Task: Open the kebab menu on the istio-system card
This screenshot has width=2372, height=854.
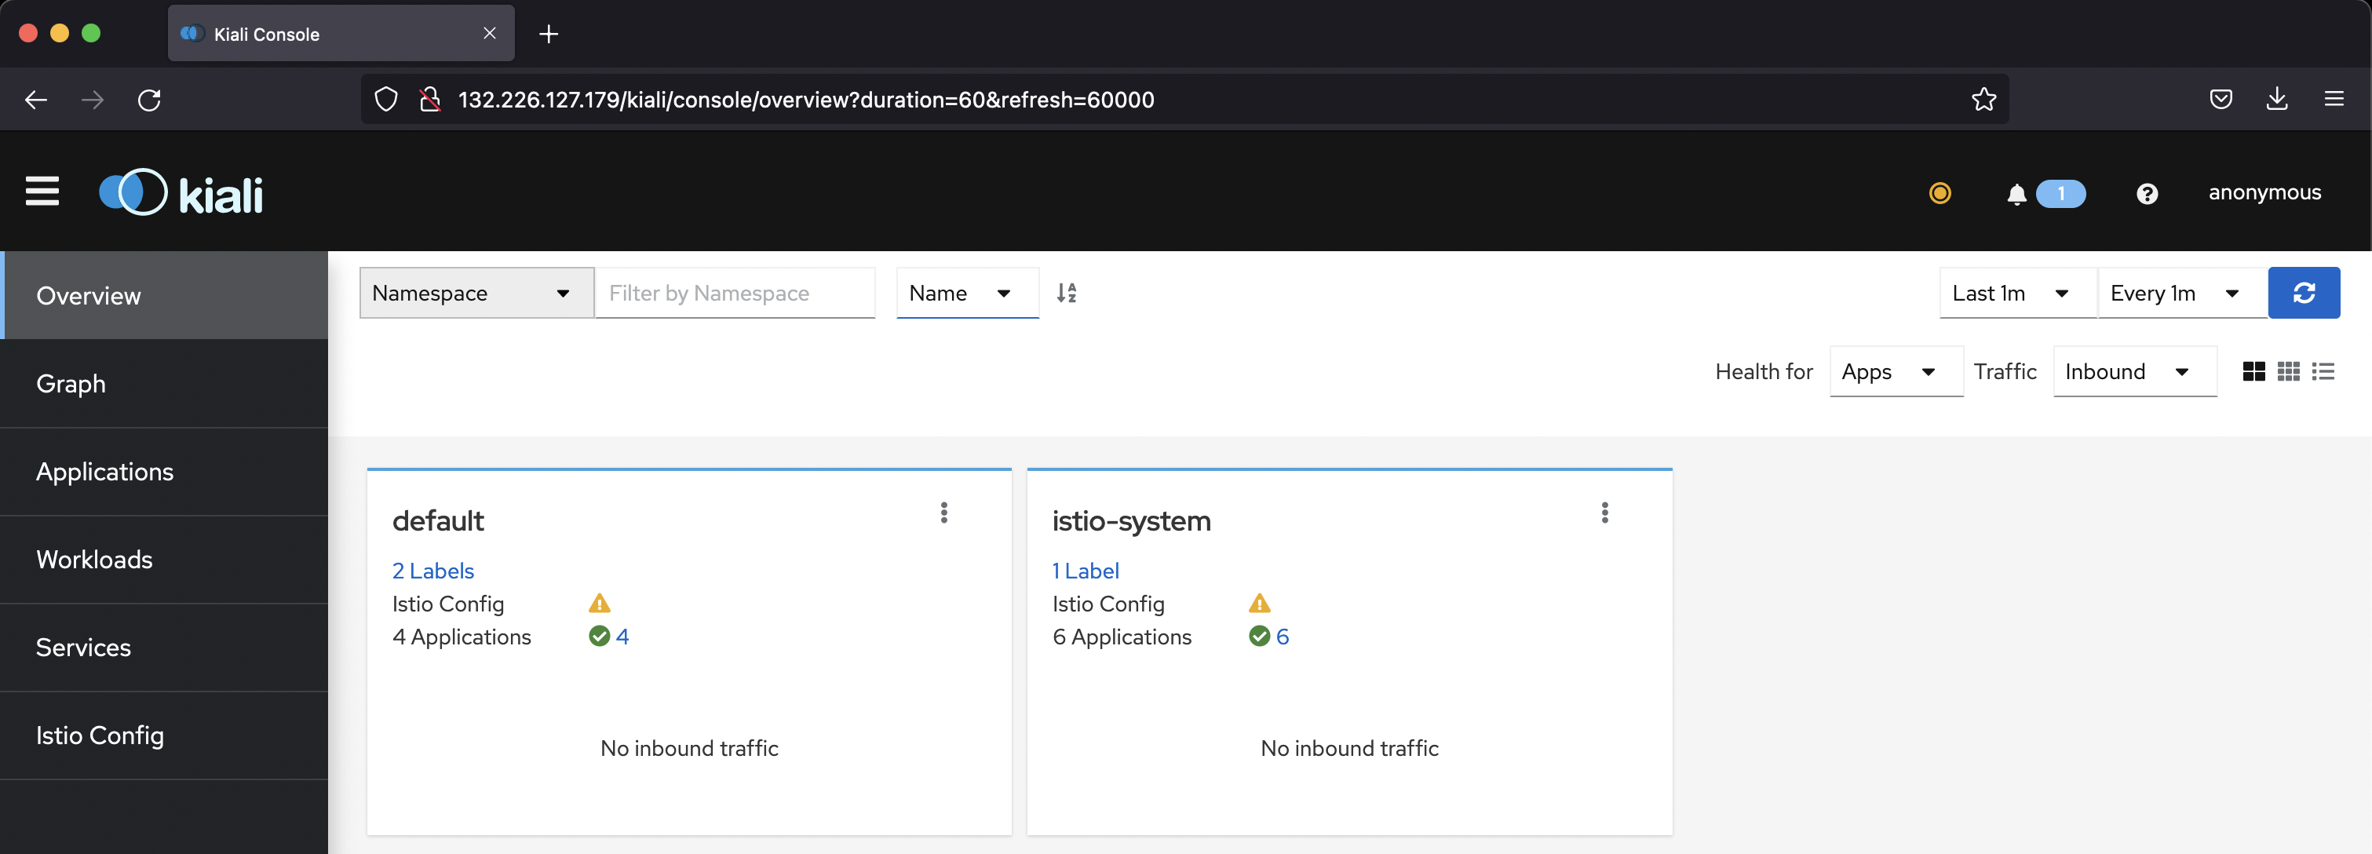Action: [x=1604, y=513]
